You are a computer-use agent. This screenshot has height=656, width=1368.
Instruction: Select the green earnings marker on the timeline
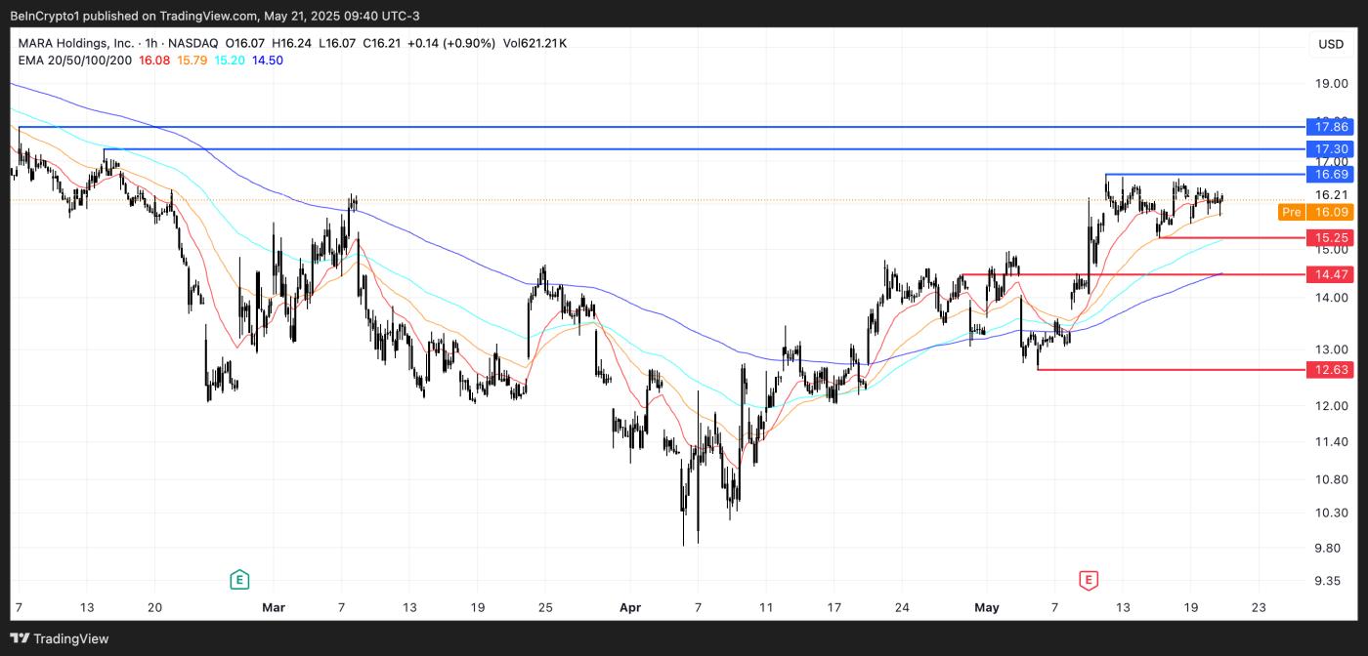(237, 579)
